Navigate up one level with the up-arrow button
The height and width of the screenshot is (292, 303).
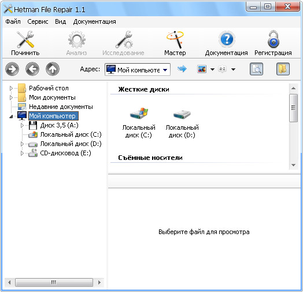pyautogui.click(x=53, y=69)
